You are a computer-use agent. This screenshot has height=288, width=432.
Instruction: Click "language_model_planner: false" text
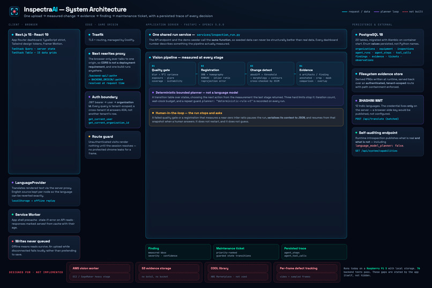tap(379, 146)
